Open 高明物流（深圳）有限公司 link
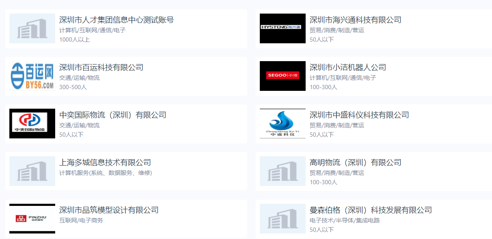Screen dimensions: 492x239 pyautogui.click(x=355, y=163)
